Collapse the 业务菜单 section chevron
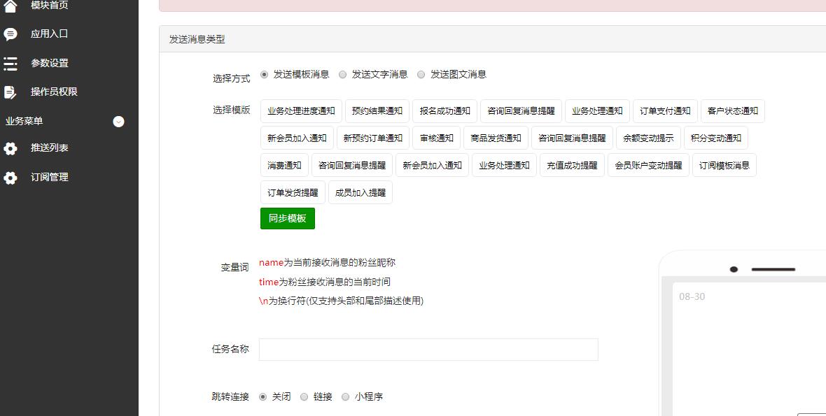Viewport: 826px width, 416px height. 119,122
